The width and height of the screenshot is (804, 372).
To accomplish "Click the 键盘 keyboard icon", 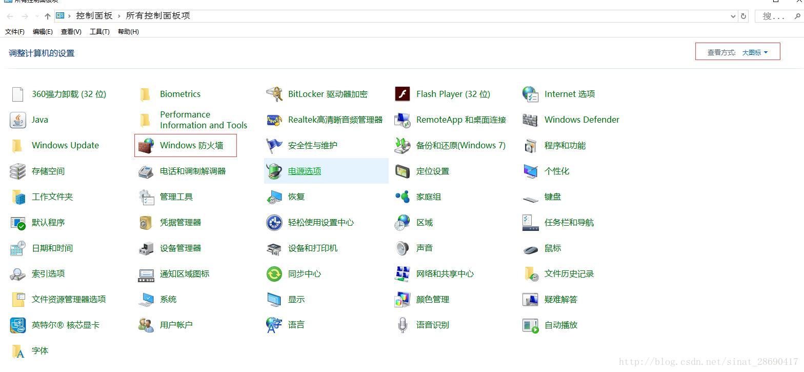I will point(530,198).
